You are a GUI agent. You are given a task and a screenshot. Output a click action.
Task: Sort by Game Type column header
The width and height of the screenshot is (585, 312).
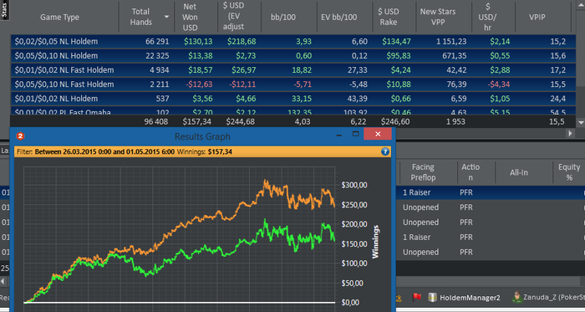[59, 17]
